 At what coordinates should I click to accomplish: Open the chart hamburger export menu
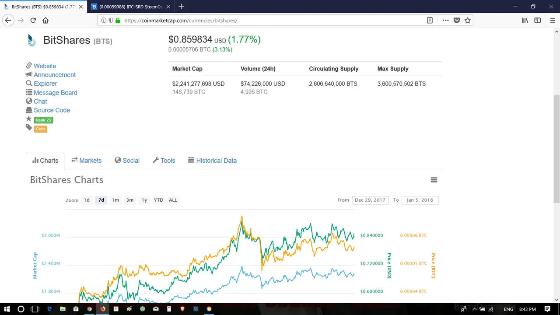click(434, 180)
